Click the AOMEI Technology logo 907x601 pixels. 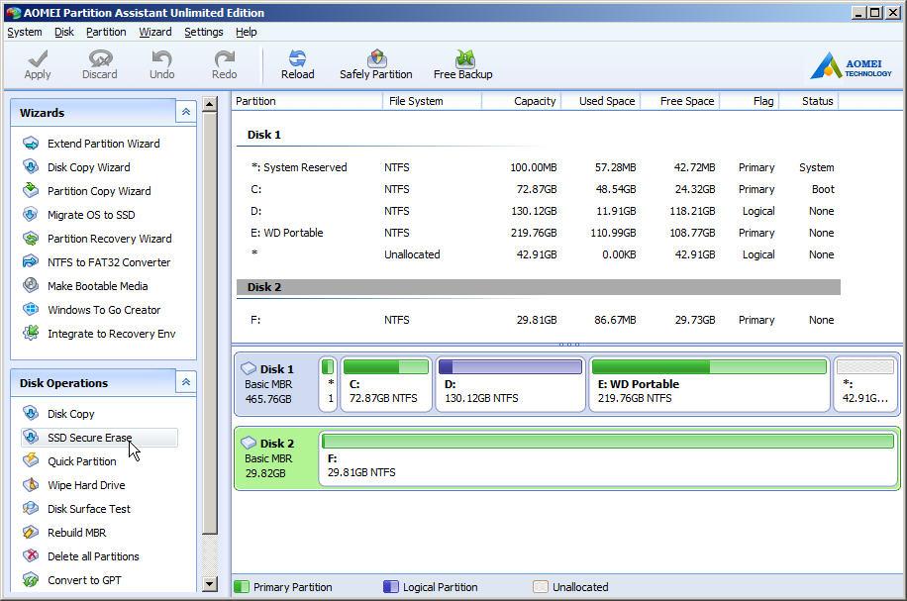(x=851, y=66)
